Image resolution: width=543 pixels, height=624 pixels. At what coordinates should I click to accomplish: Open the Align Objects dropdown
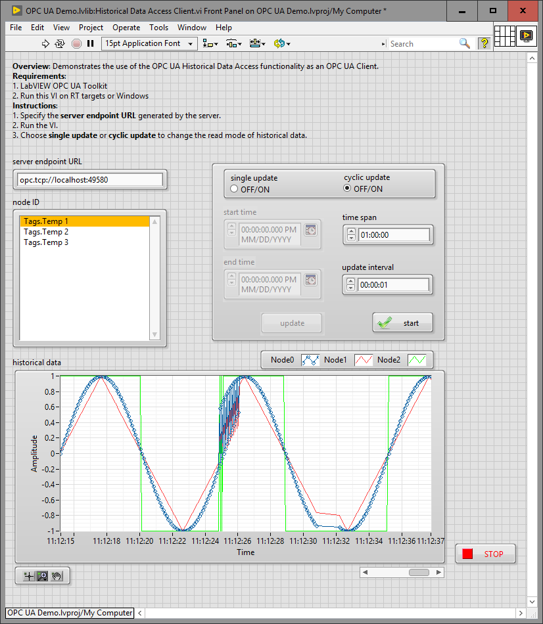point(210,43)
